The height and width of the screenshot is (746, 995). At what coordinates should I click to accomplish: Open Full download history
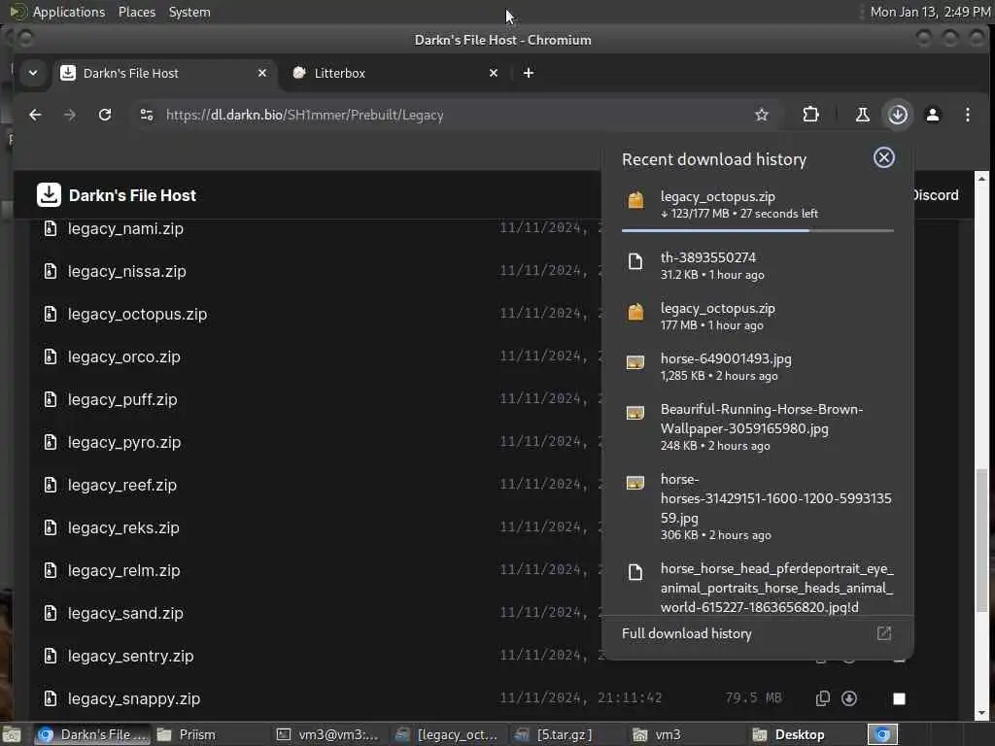pyautogui.click(x=758, y=633)
